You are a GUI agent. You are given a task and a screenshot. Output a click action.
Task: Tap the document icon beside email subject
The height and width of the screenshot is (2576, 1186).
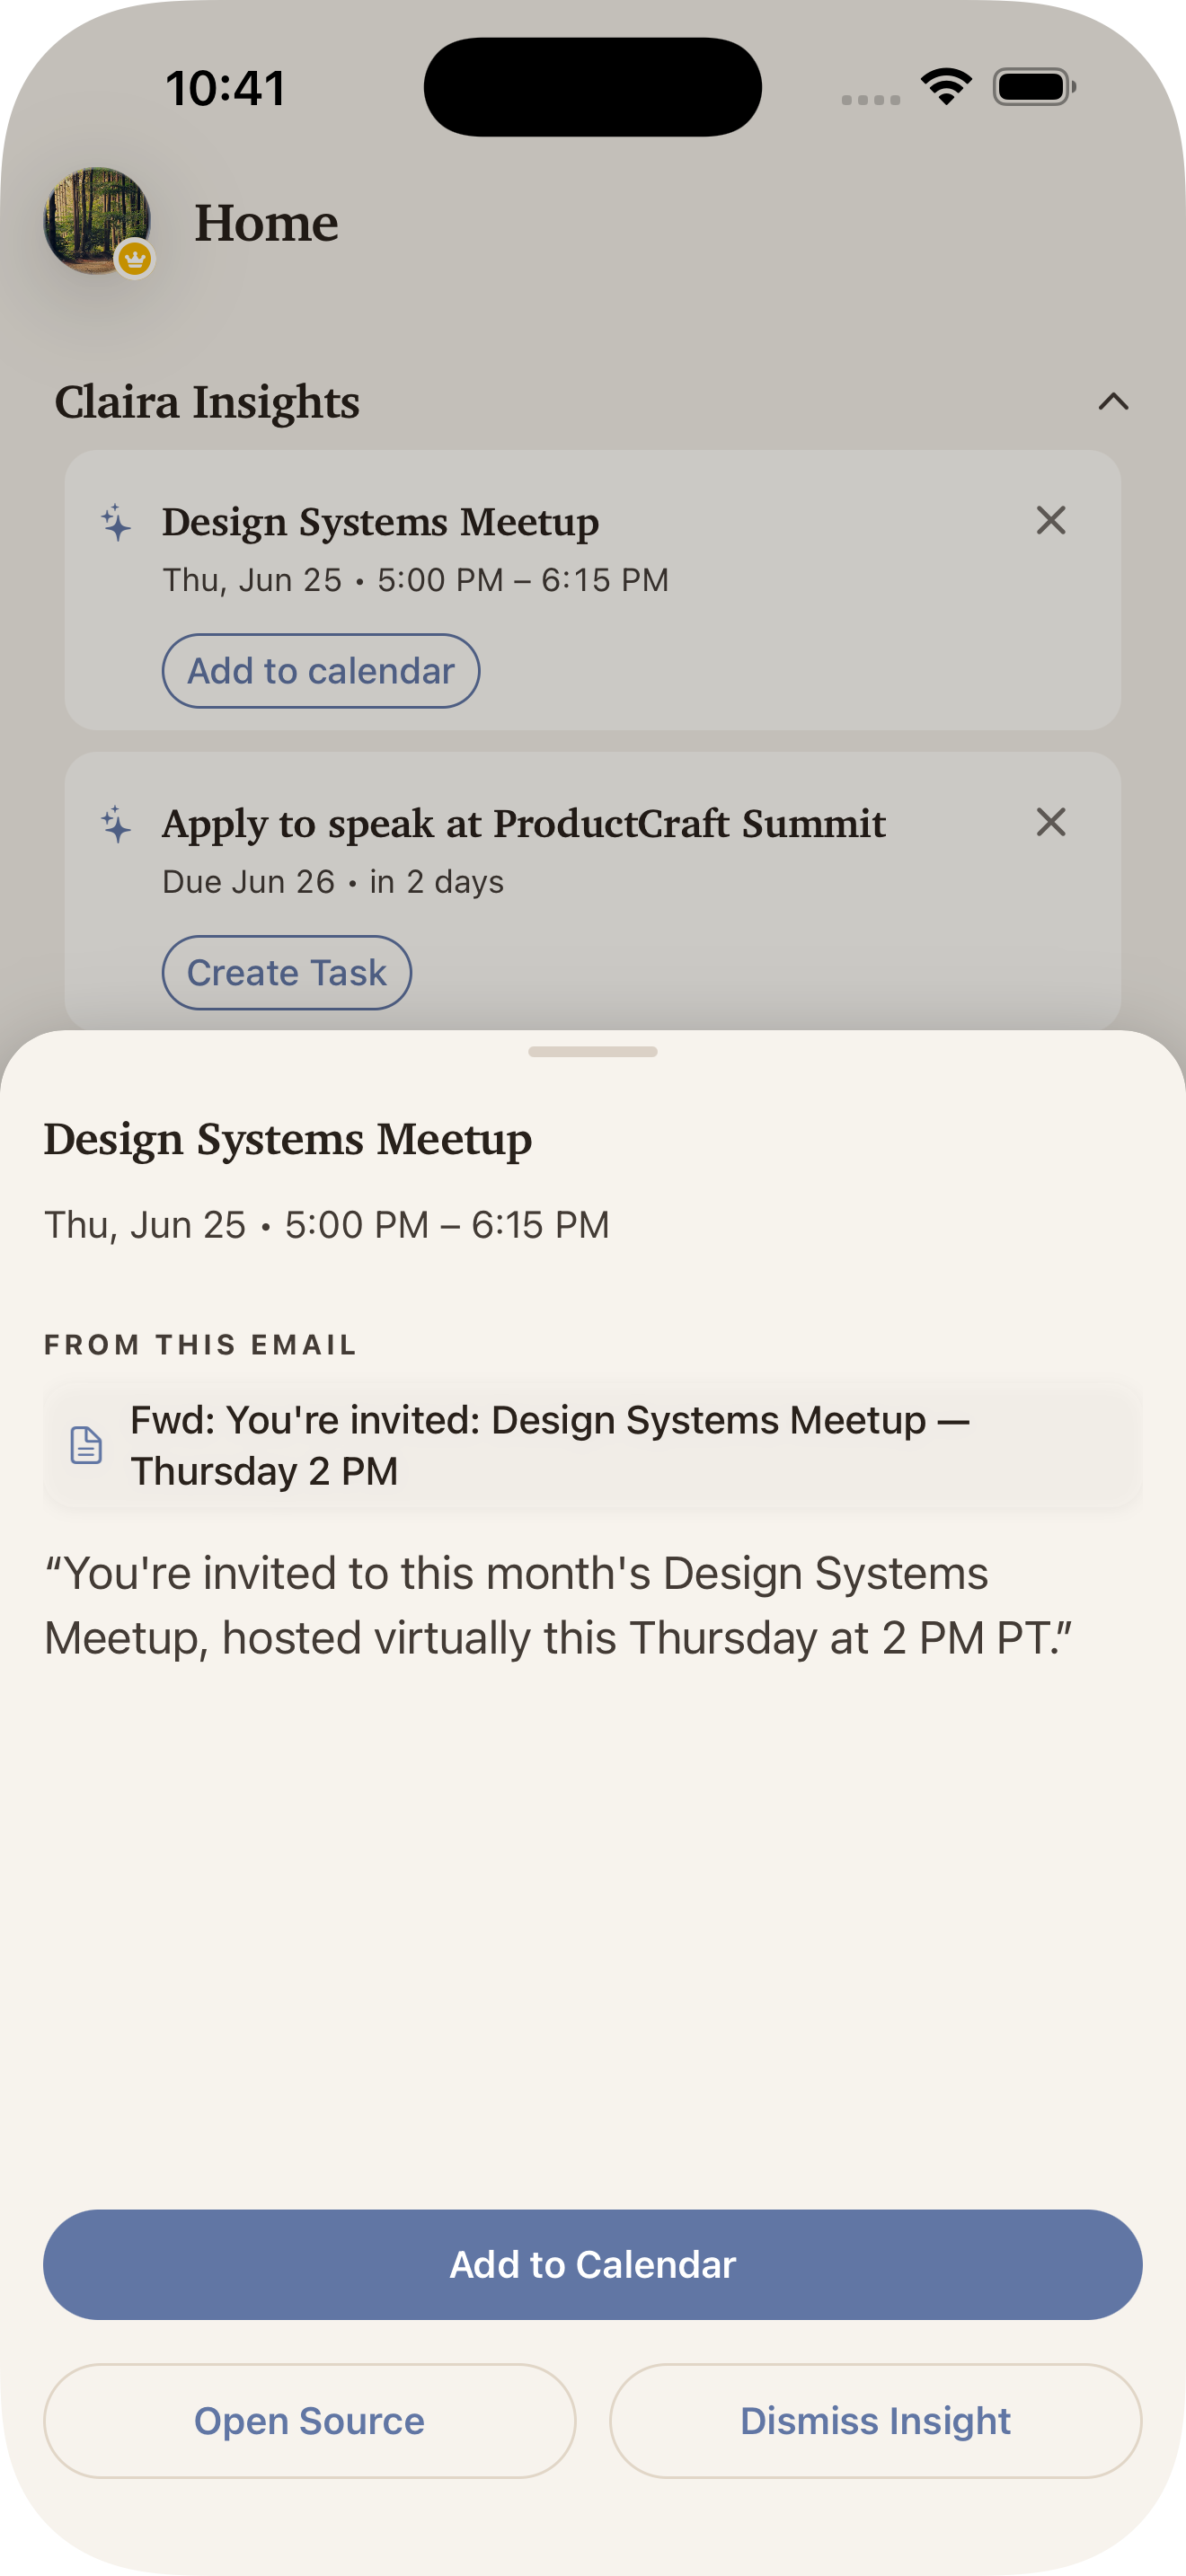point(86,1445)
